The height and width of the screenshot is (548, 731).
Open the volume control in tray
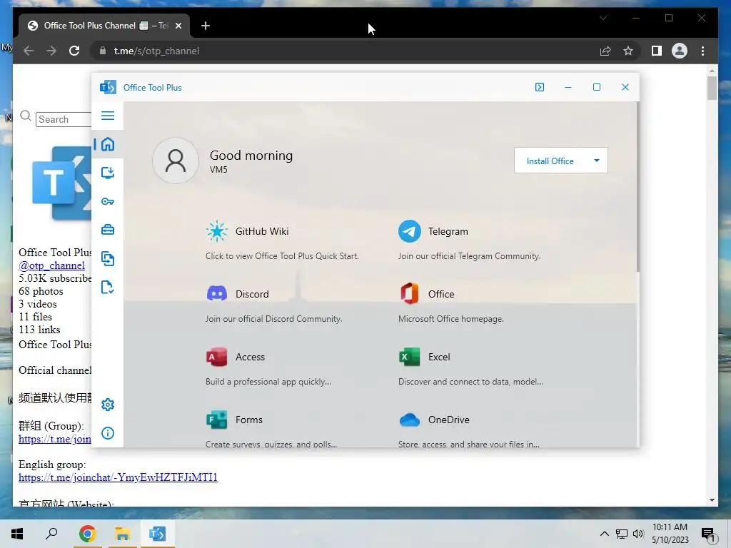638,534
